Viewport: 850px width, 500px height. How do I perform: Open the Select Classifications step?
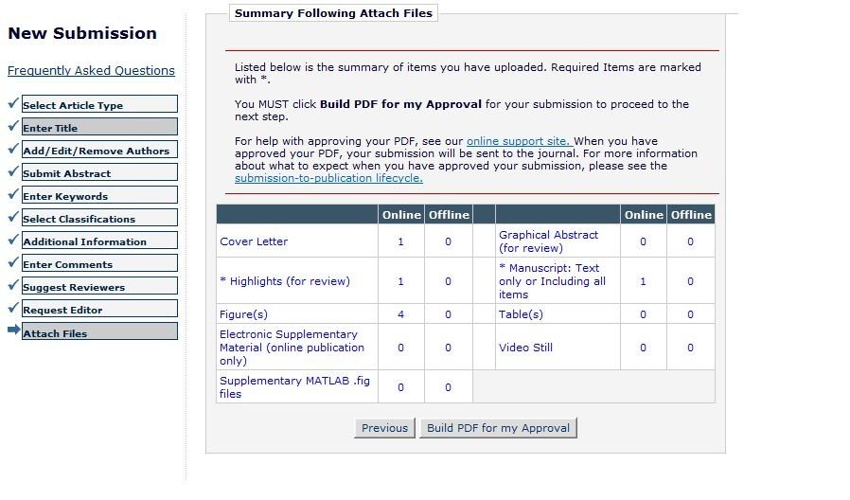[99, 219]
